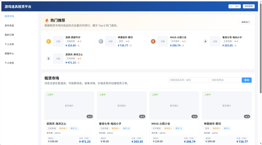Click 库存 20 tag
The width and height of the screenshot is (262, 145).
coord(126,128)
